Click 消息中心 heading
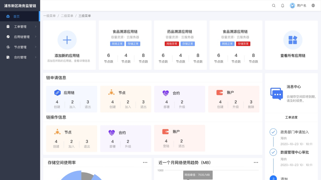The height and width of the screenshot is (180, 321). point(294,87)
